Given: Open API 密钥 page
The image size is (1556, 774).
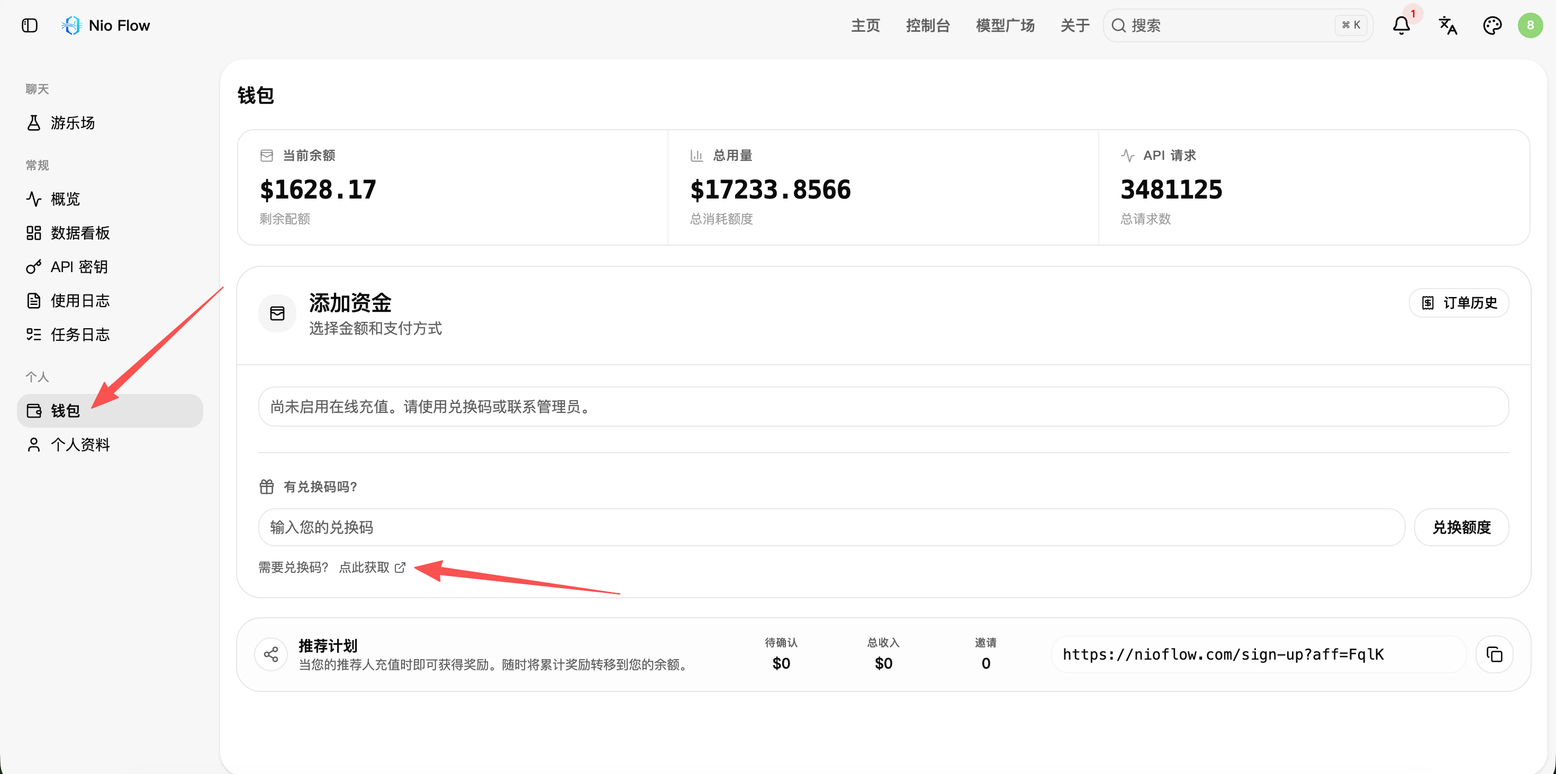Looking at the screenshot, I should (x=110, y=266).
